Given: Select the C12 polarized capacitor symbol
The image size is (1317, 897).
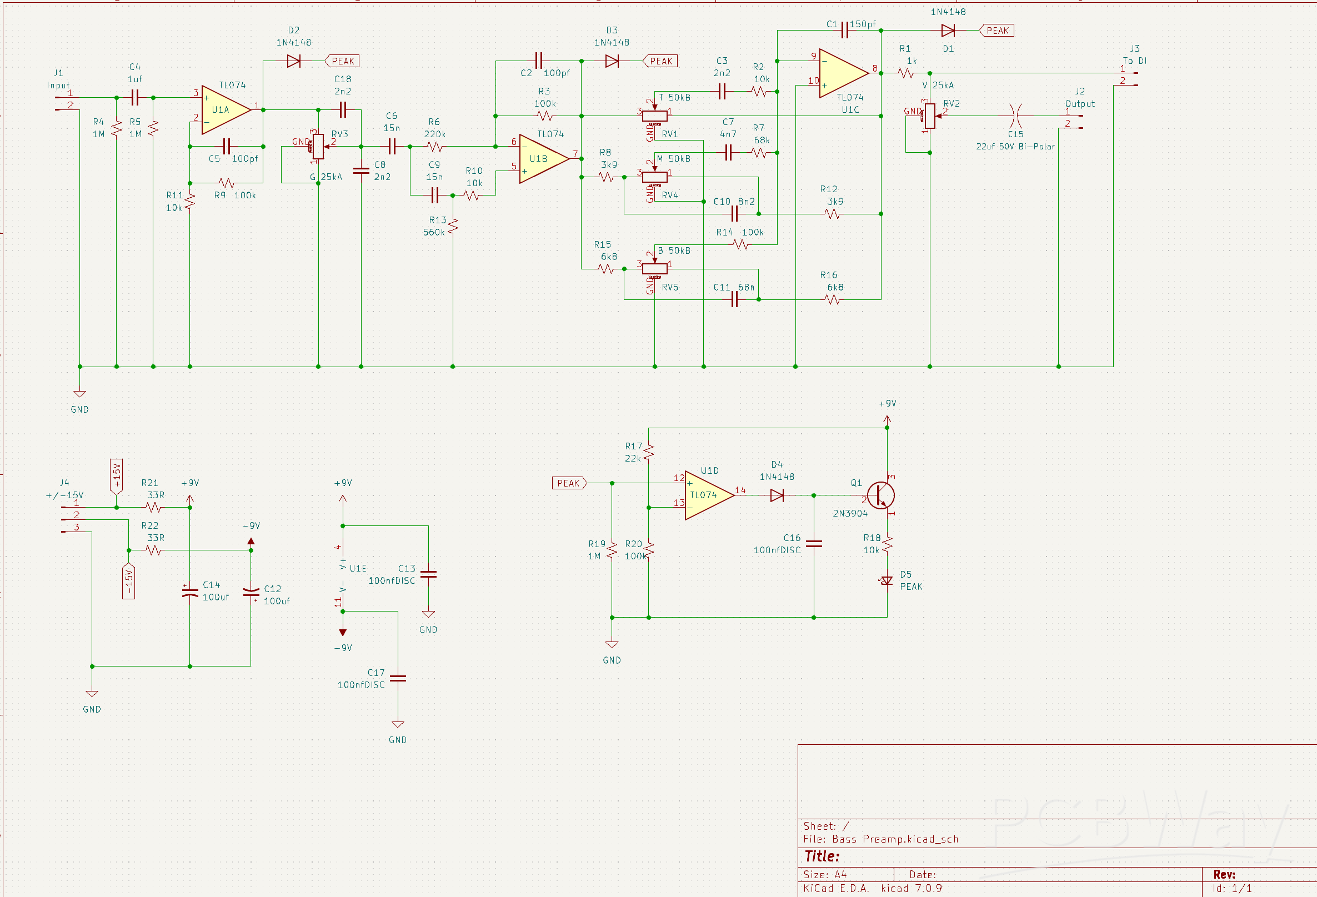Looking at the screenshot, I should pyautogui.click(x=251, y=593).
